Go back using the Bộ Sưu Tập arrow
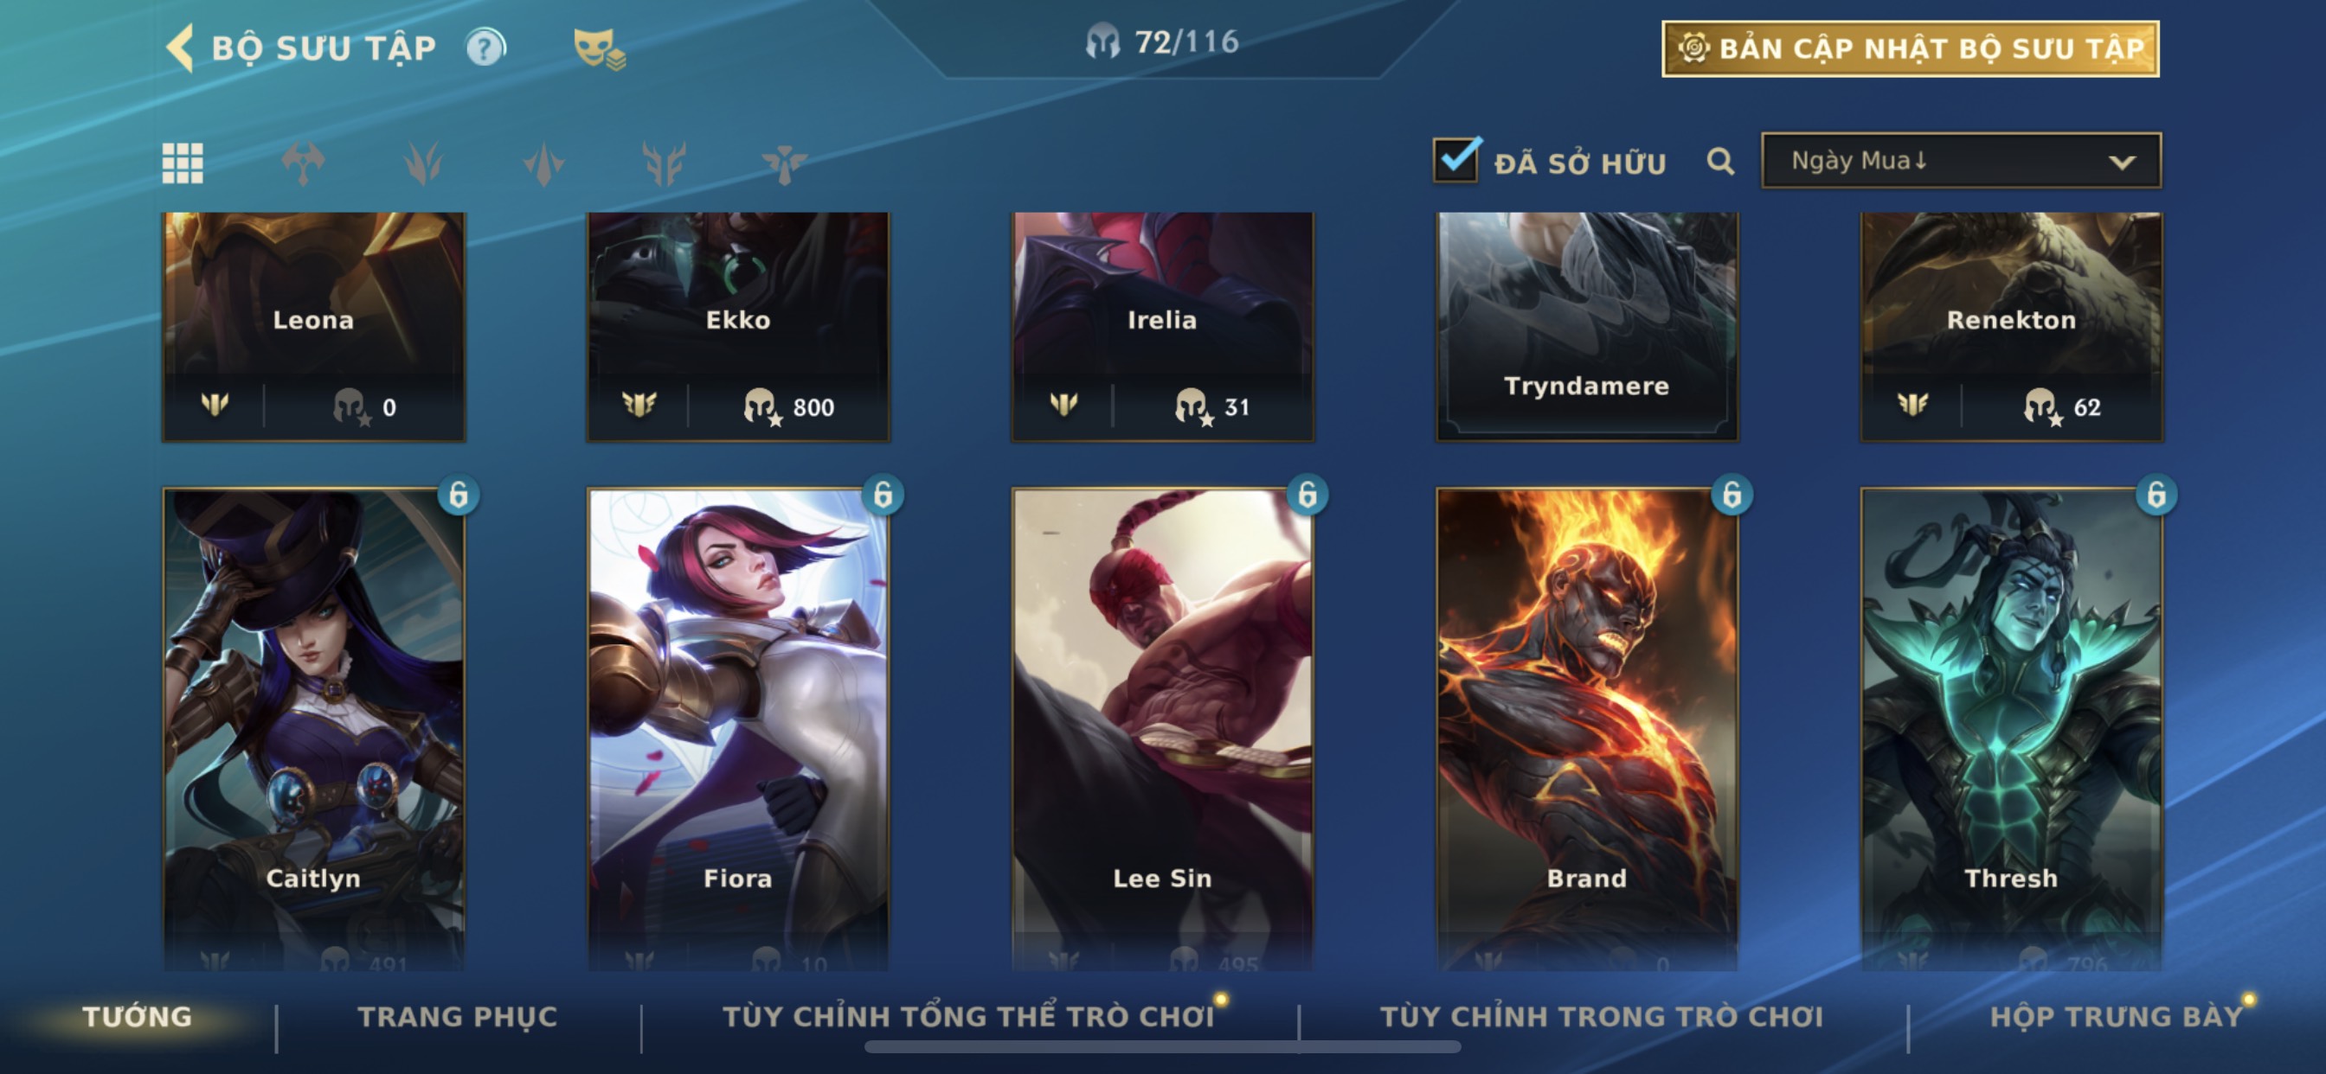The image size is (2326, 1074). tap(181, 47)
